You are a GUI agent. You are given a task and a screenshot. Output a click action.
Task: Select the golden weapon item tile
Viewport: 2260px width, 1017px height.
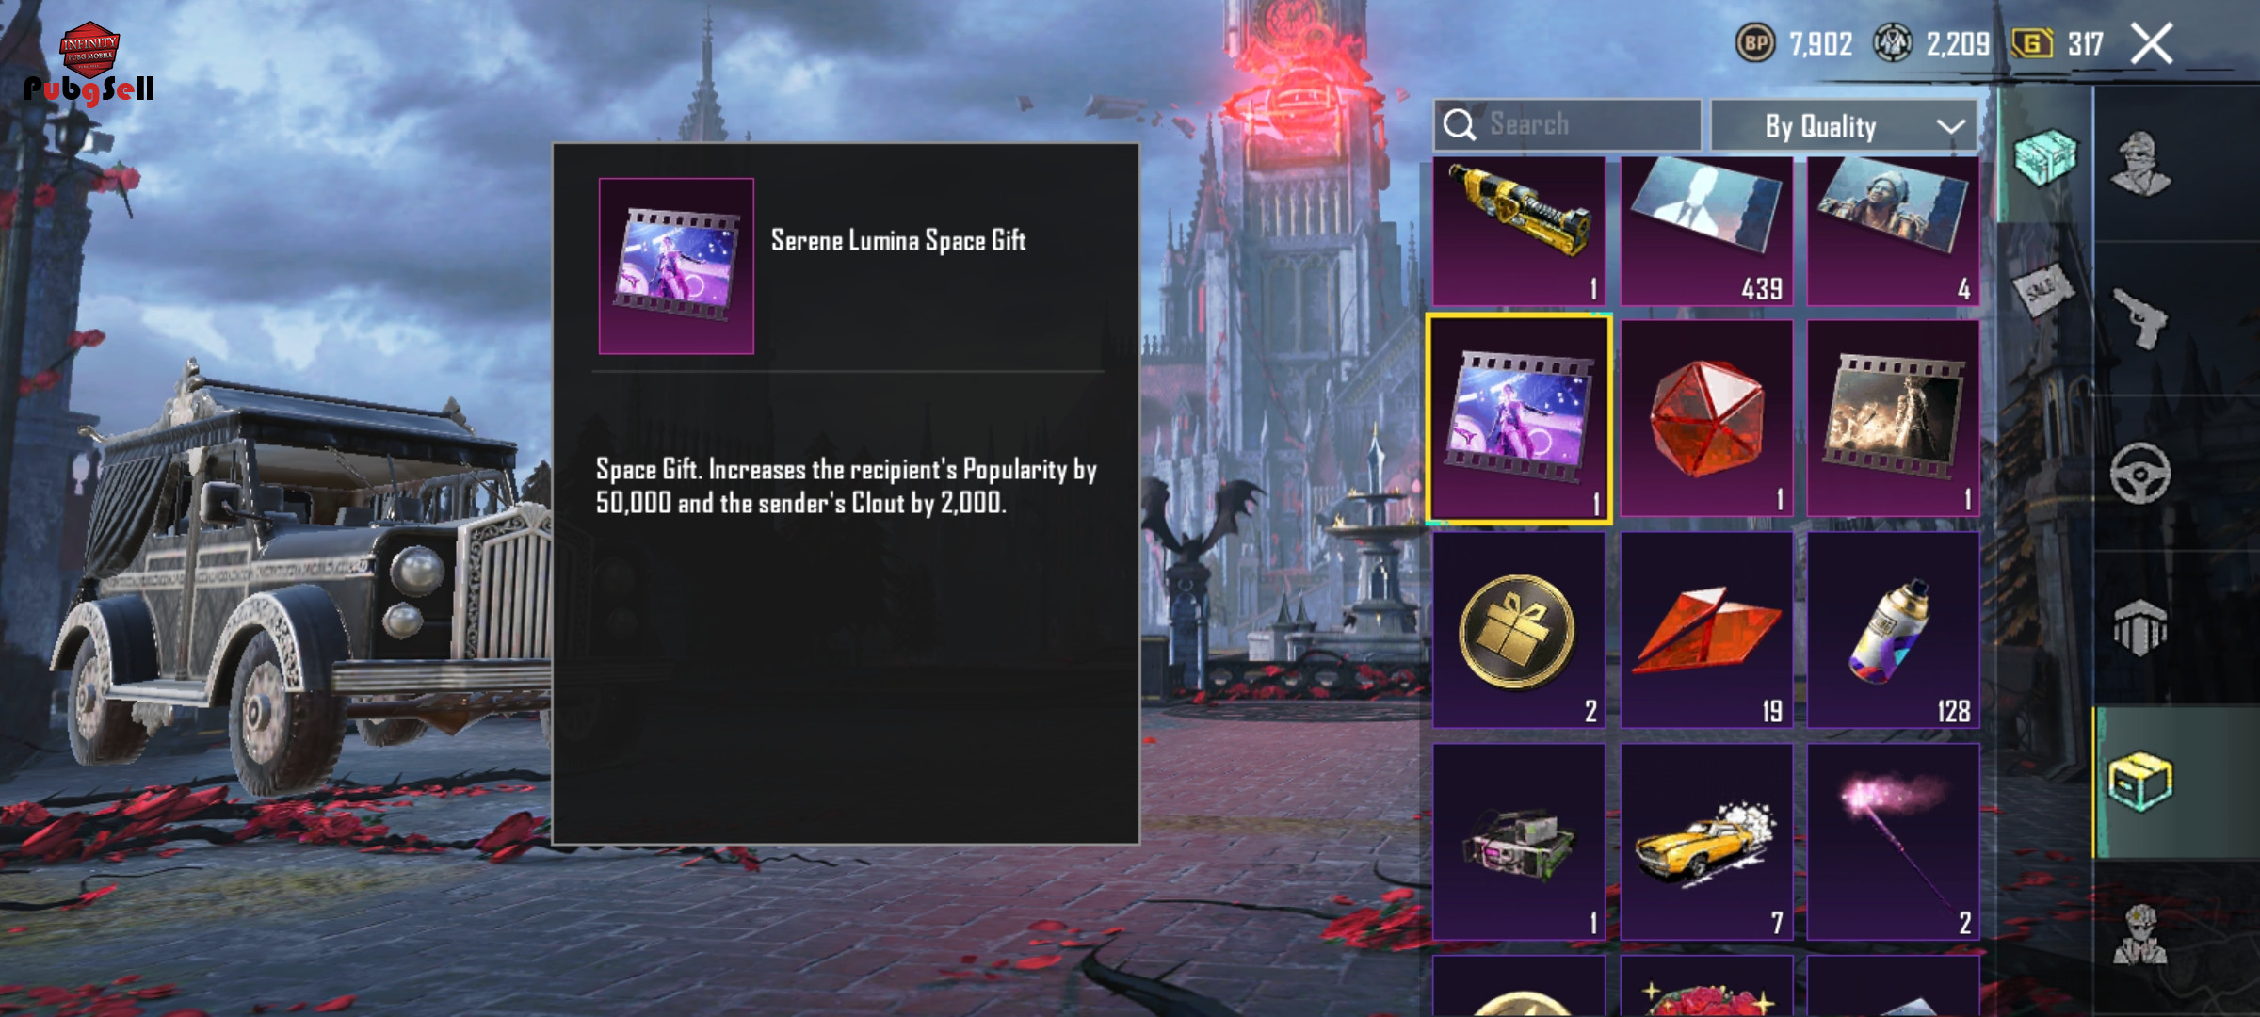[1519, 231]
